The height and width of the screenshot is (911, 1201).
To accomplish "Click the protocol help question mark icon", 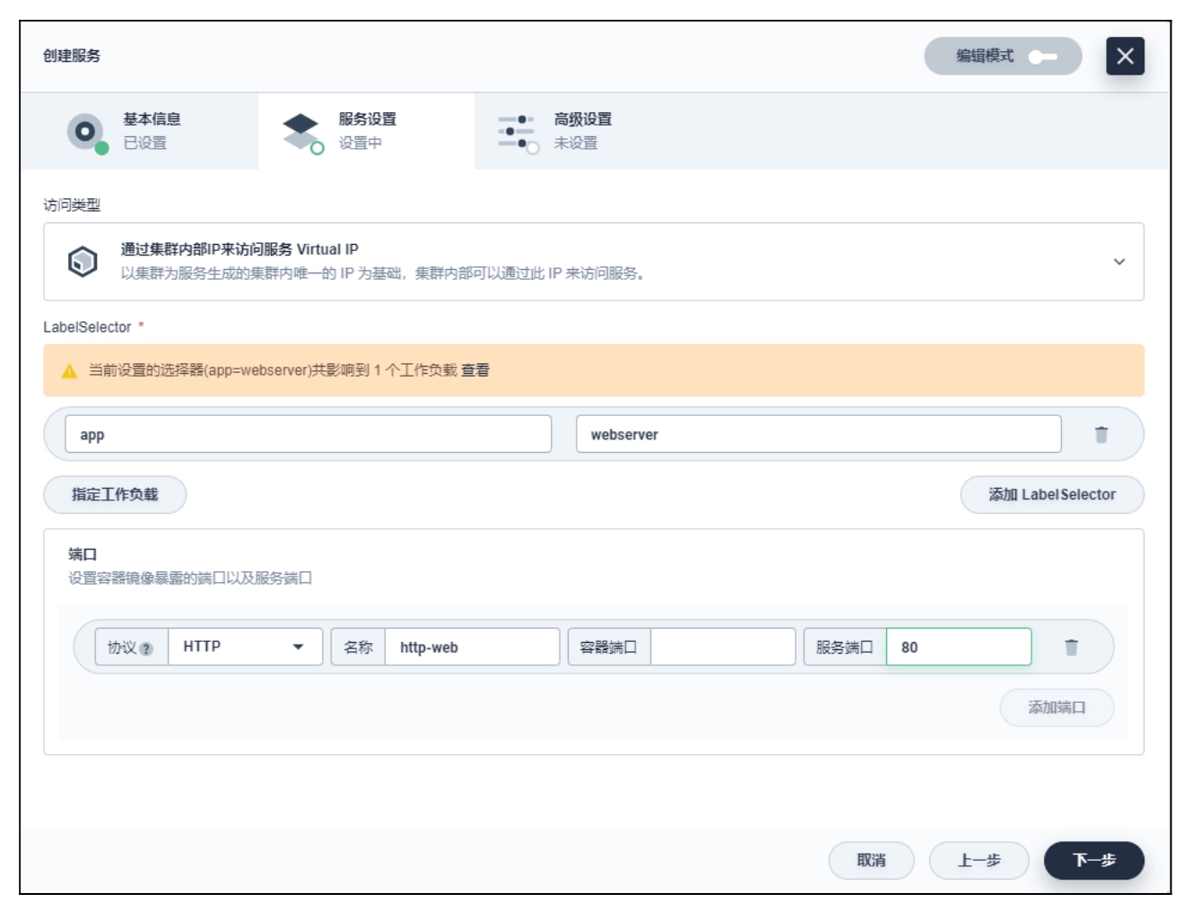I will [x=146, y=648].
